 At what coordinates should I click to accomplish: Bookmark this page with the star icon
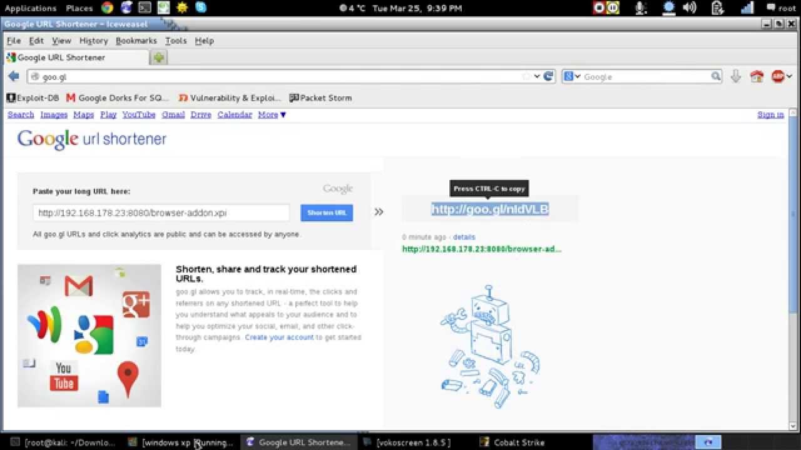(x=526, y=76)
